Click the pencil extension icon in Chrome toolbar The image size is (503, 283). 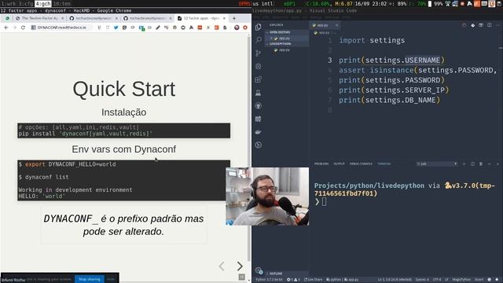[x=158, y=28]
